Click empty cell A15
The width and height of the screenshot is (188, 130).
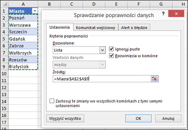(x=23, y=108)
